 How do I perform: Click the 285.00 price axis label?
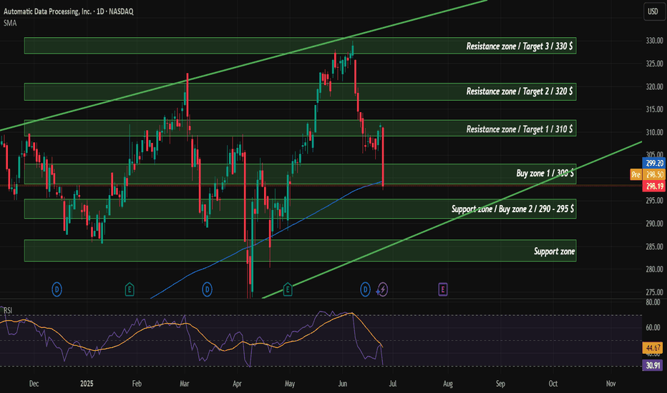coord(654,247)
